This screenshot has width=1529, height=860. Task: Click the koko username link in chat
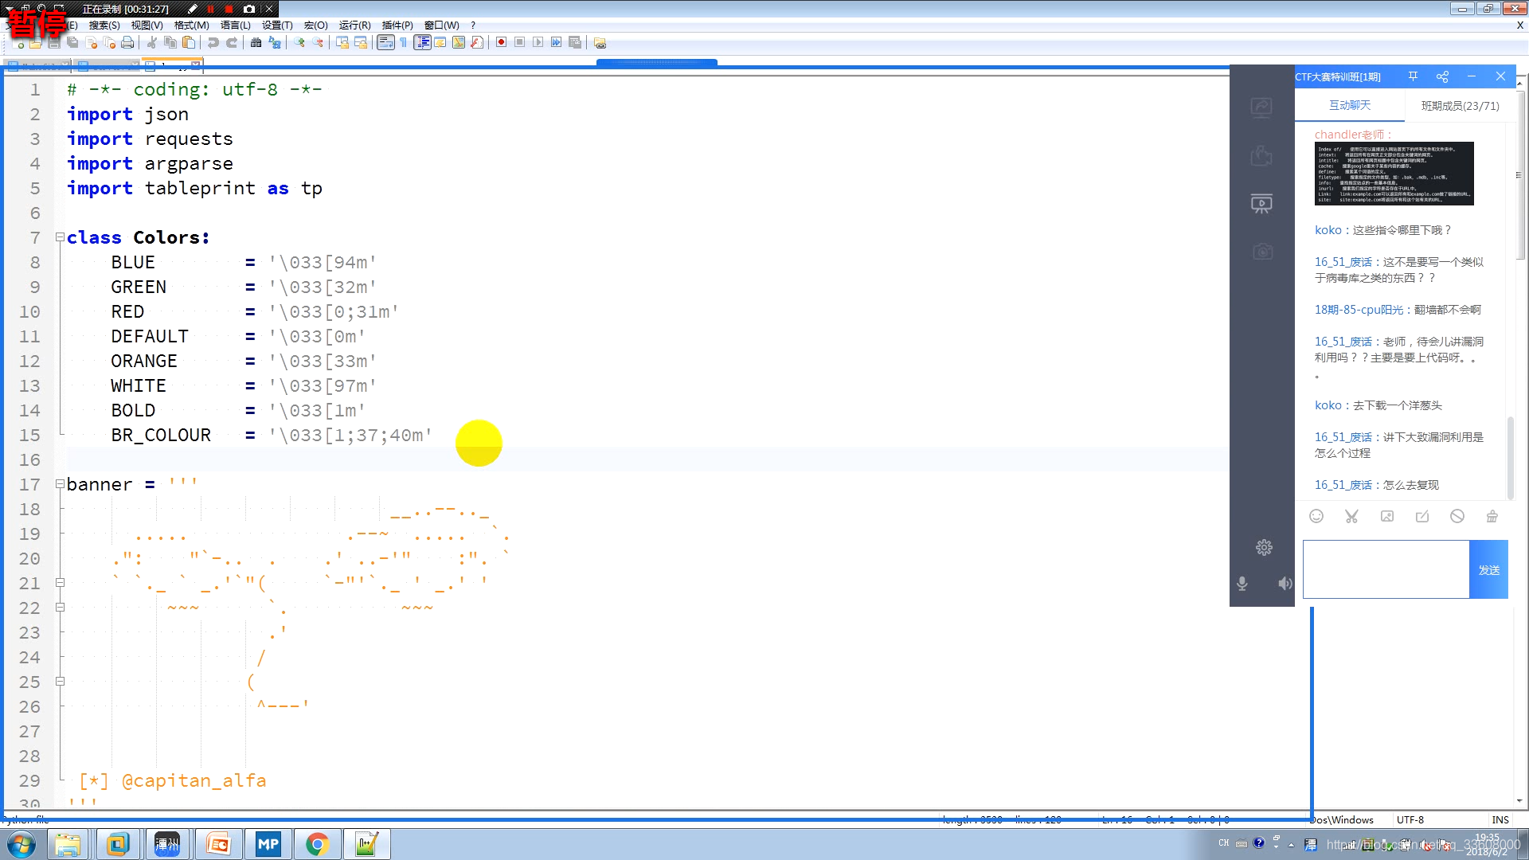1328,230
